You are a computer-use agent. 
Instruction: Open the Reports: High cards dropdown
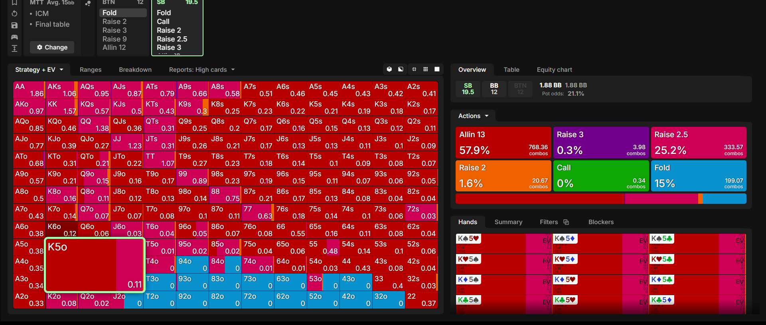pos(202,70)
